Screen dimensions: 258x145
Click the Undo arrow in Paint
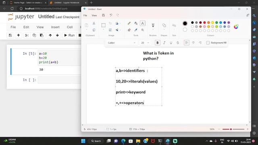click(x=111, y=15)
